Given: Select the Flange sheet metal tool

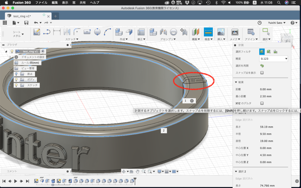Looking at the screenshot, I should [129, 32].
